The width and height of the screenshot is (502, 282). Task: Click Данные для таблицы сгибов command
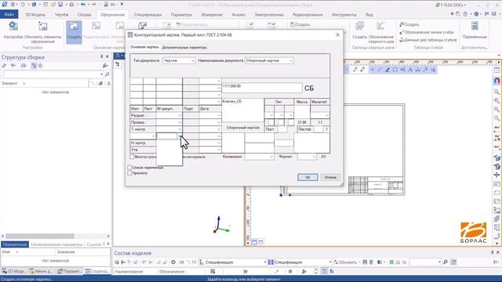[x=428, y=40]
